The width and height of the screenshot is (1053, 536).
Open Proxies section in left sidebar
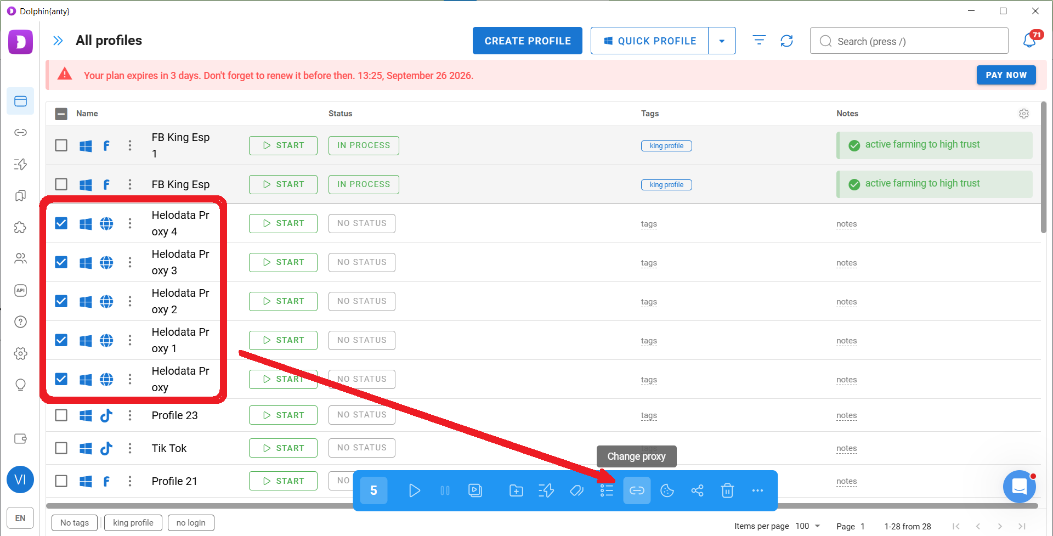coord(20,133)
